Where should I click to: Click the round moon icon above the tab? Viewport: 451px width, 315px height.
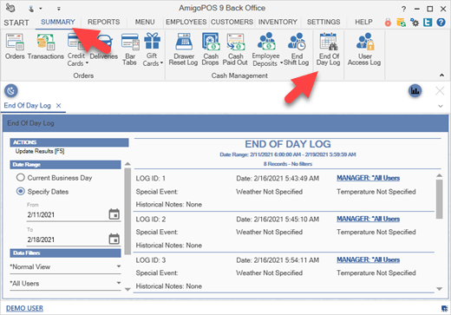pos(11,91)
